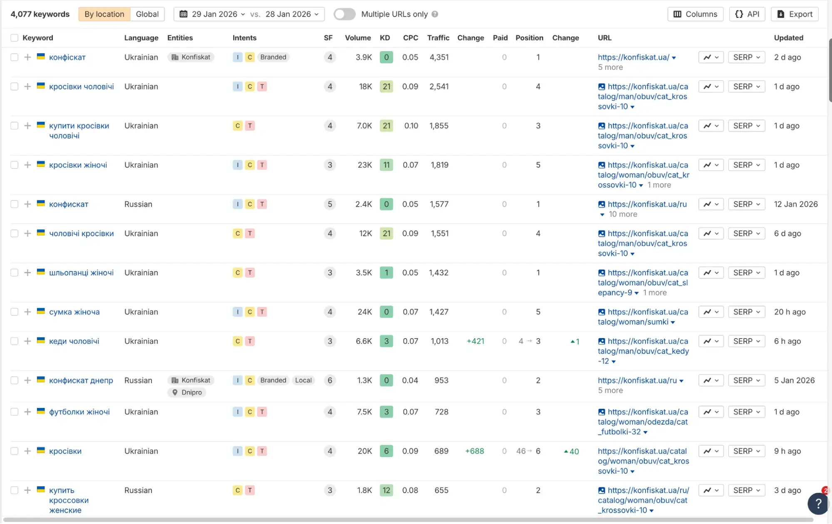The height and width of the screenshot is (524, 832).
Task: Select the By location tab
Action: coord(104,14)
